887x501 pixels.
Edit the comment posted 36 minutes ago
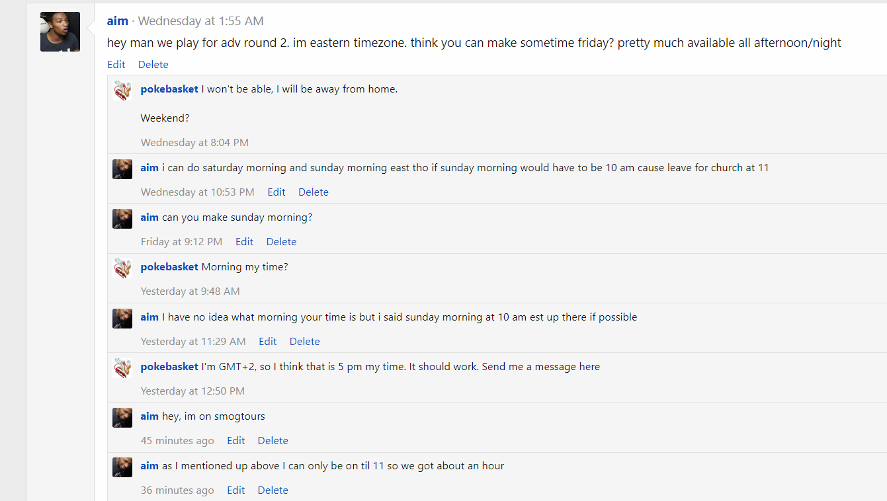[x=236, y=490]
